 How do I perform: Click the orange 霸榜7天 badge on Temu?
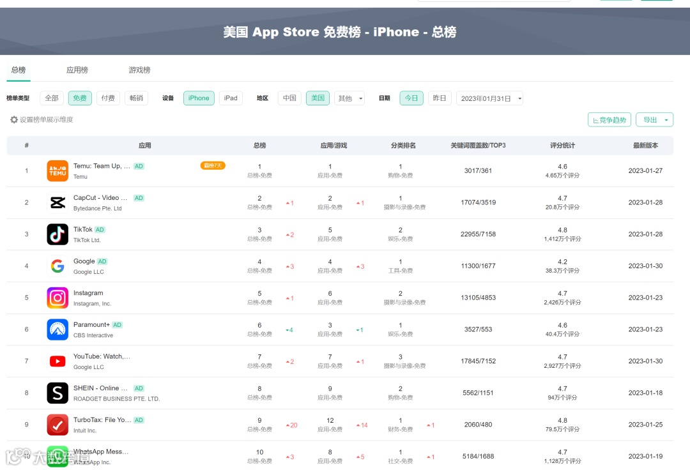pyautogui.click(x=213, y=166)
